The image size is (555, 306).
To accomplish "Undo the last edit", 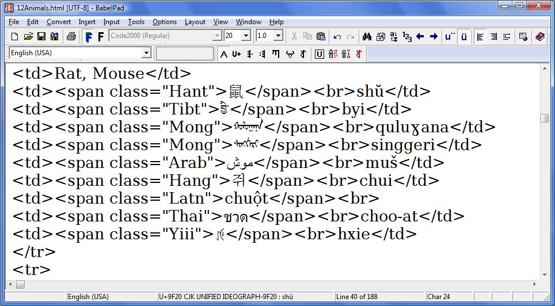I will point(337,36).
